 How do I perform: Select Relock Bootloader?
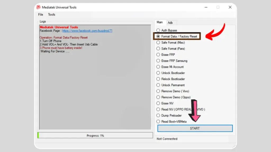tap(158, 79)
